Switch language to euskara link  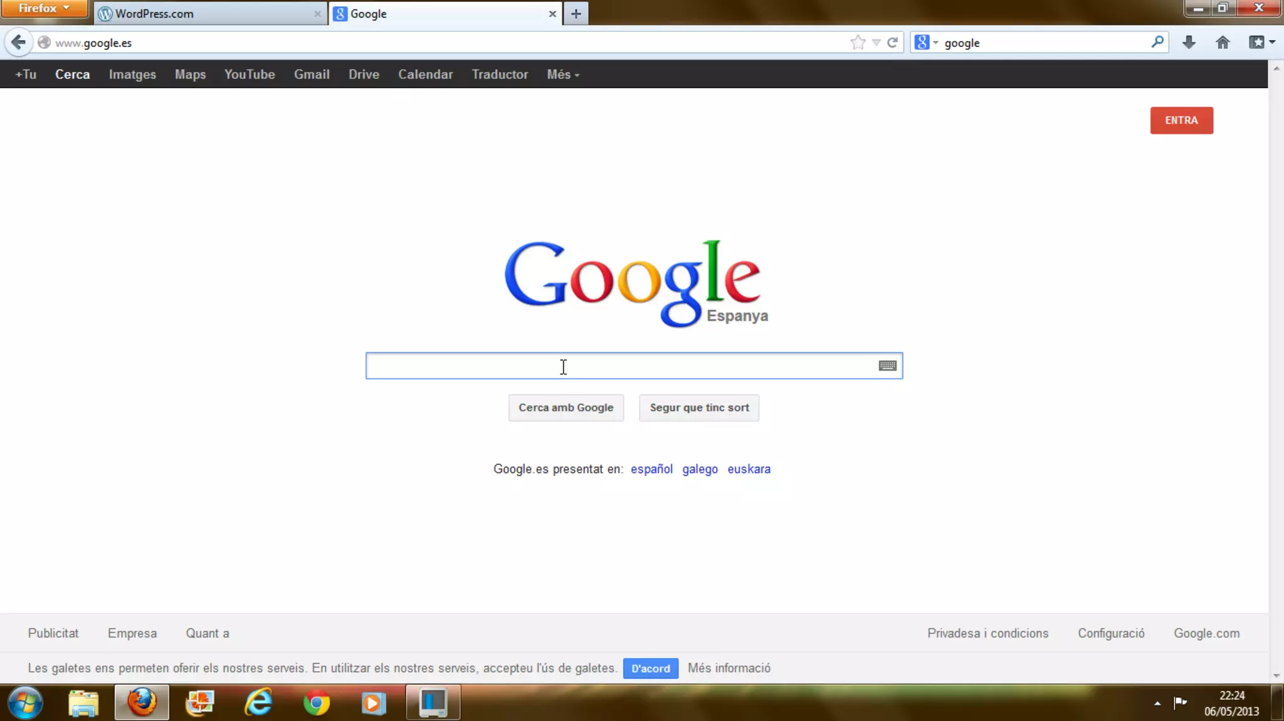pyautogui.click(x=749, y=469)
